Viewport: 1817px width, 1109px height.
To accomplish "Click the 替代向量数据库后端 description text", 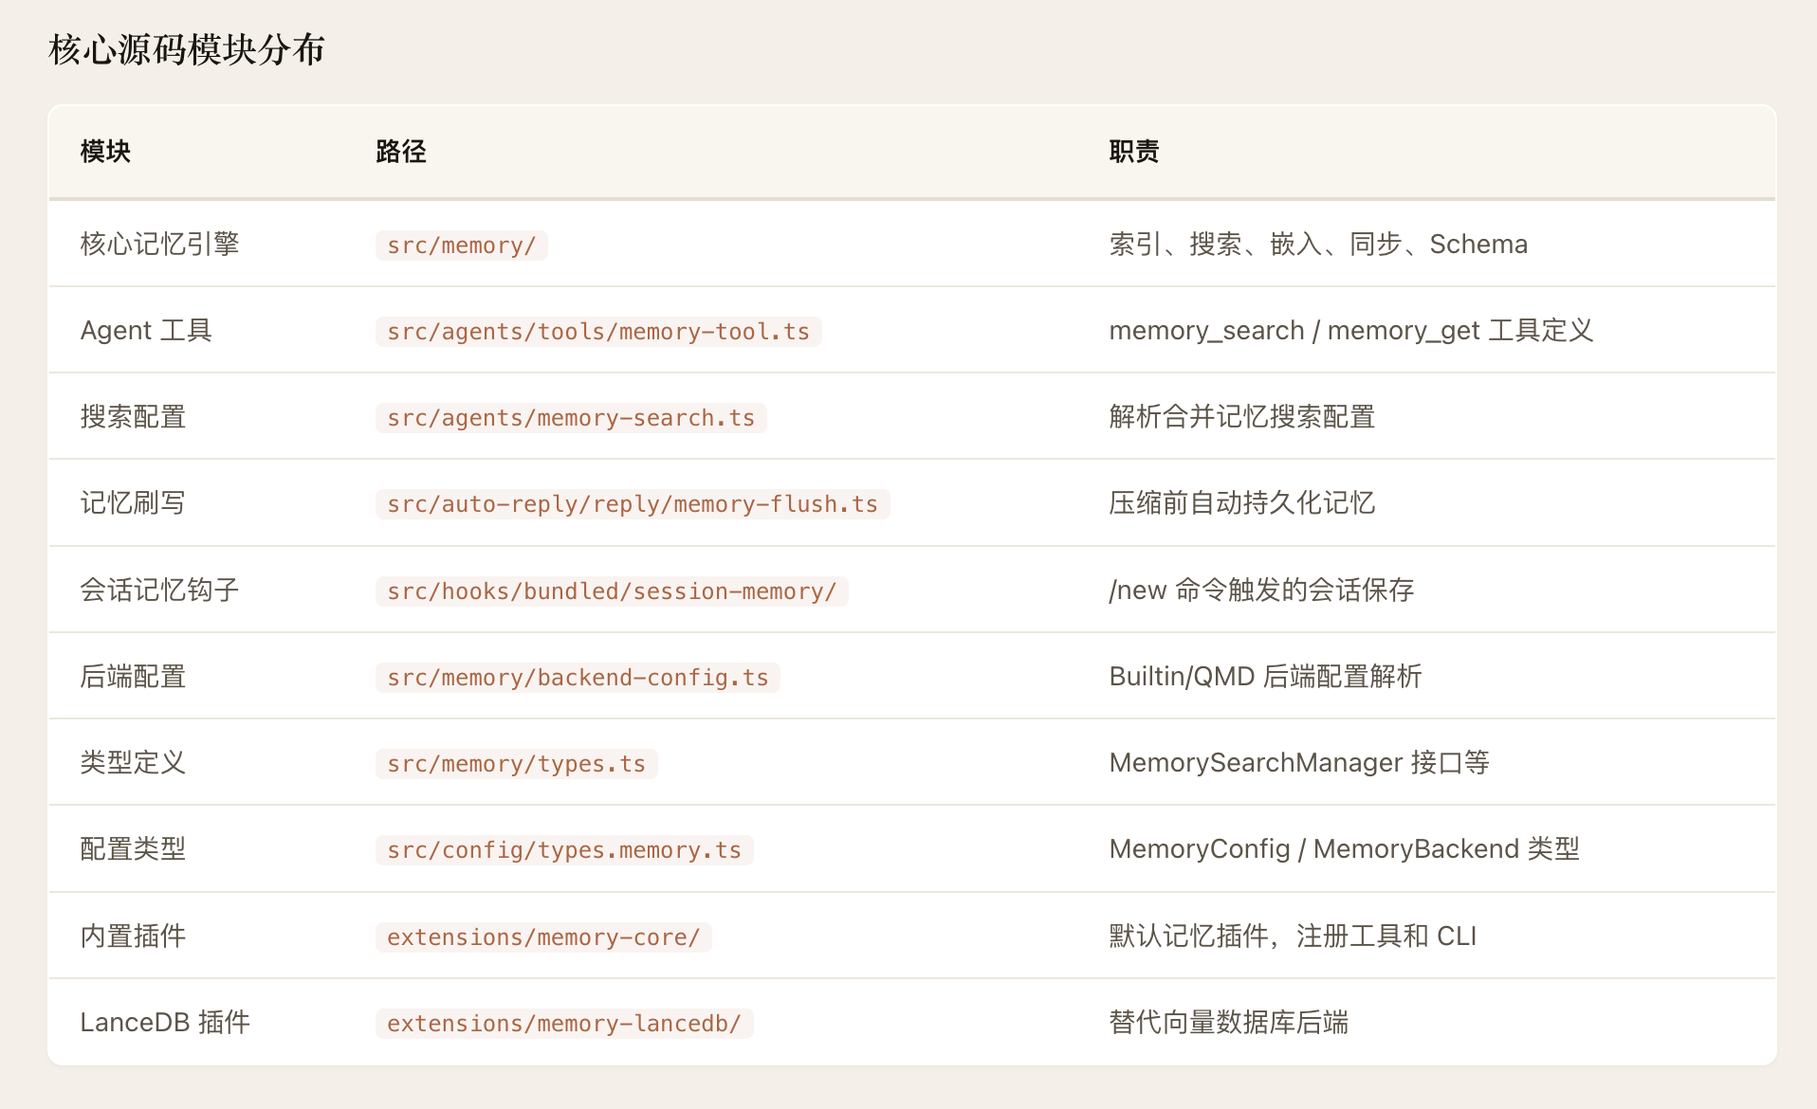I will 1228,1023.
